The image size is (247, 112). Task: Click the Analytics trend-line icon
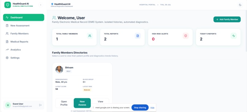[7, 50]
